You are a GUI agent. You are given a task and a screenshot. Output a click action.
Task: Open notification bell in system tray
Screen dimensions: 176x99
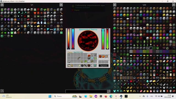coord(173,96)
